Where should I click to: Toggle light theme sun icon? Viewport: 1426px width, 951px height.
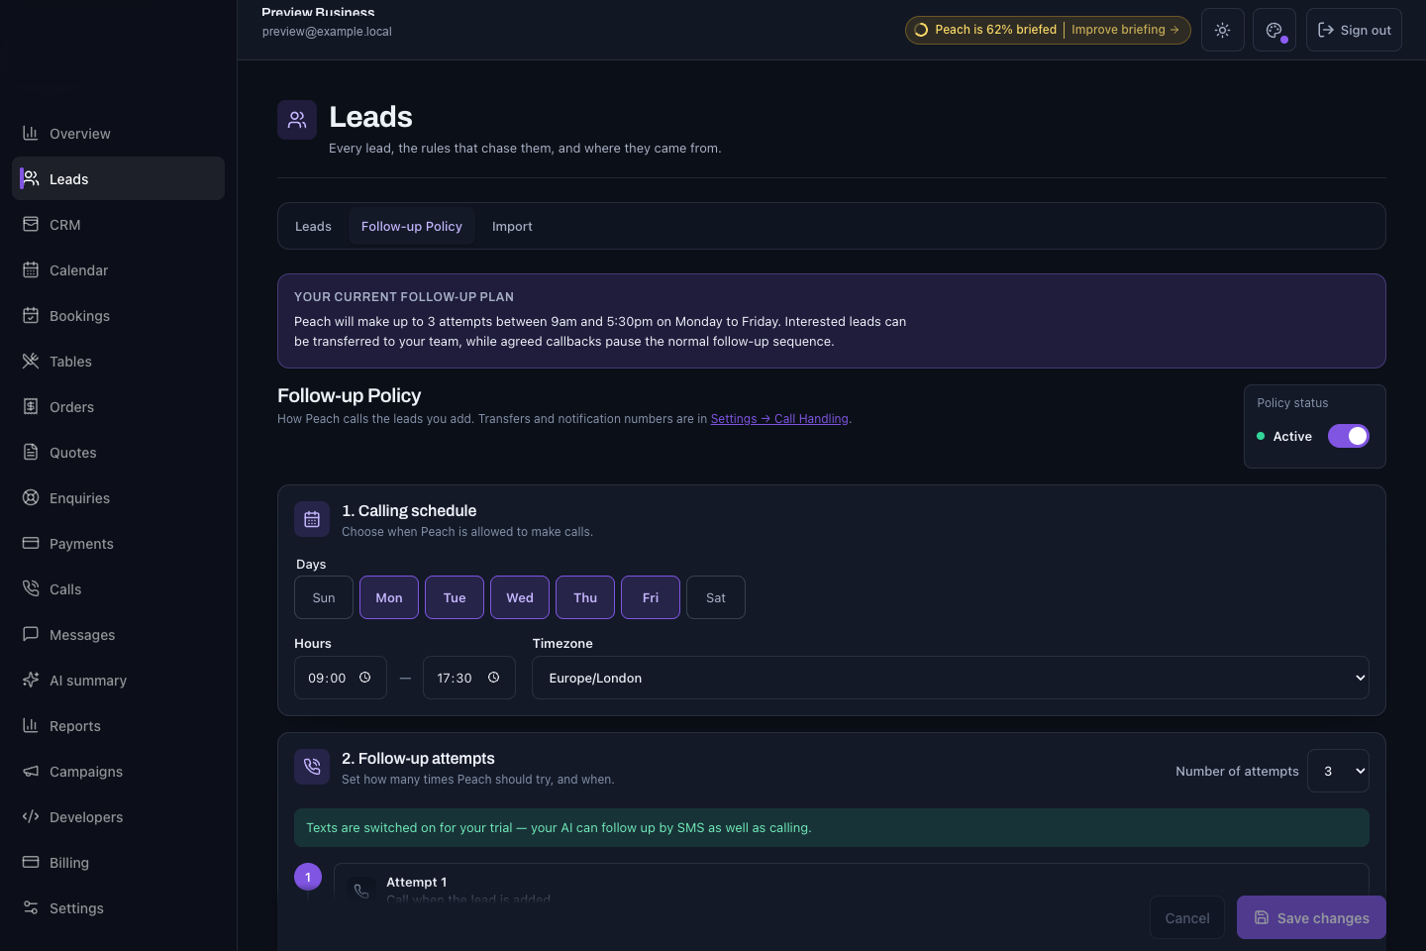coord(1223,30)
